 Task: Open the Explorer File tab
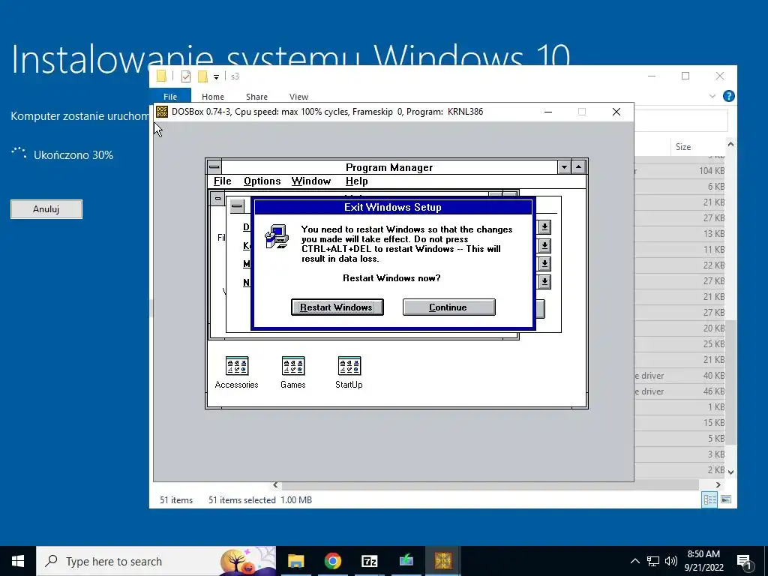click(170, 97)
